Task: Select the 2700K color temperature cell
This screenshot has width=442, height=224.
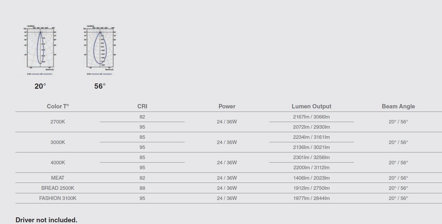Action: point(58,122)
